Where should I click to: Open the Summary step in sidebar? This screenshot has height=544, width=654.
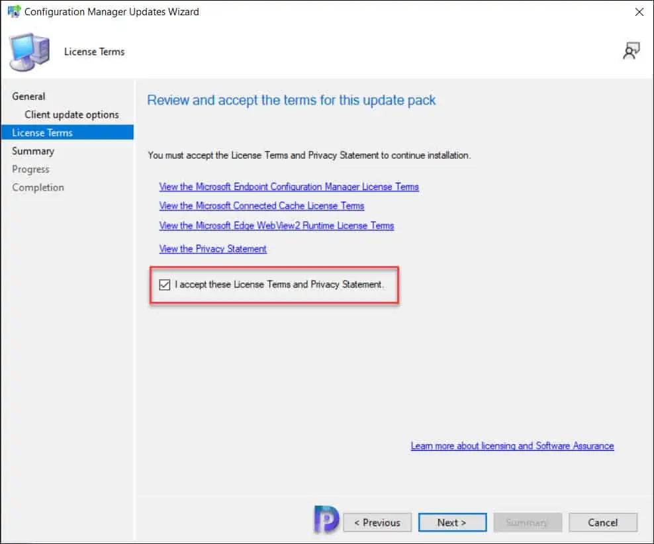pyautogui.click(x=33, y=151)
